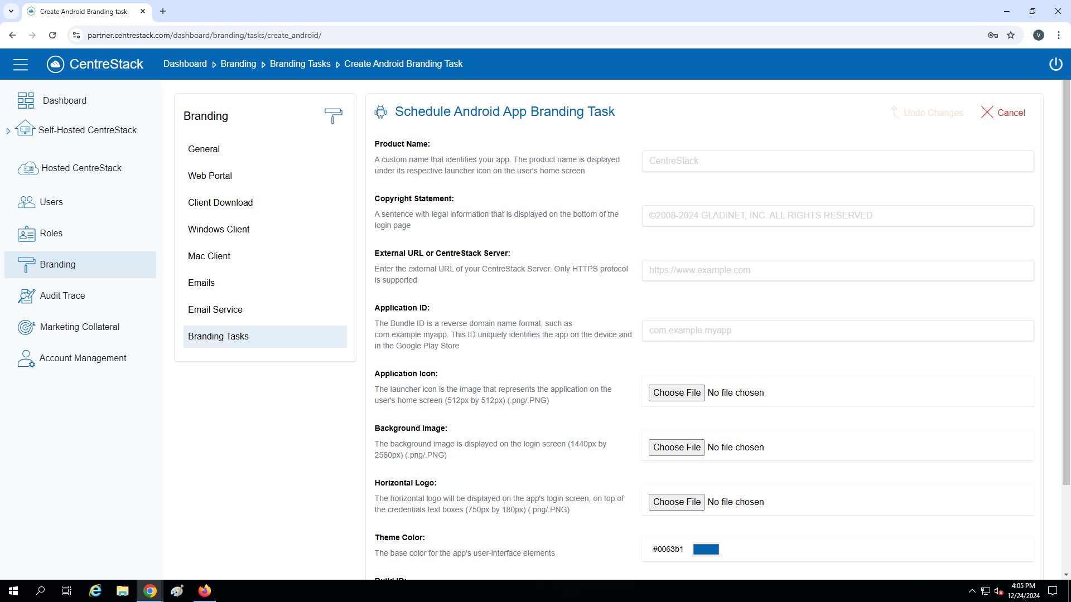Open Windows search from the taskbar
Screen dimensions: 1071x602
coord(40,591)
